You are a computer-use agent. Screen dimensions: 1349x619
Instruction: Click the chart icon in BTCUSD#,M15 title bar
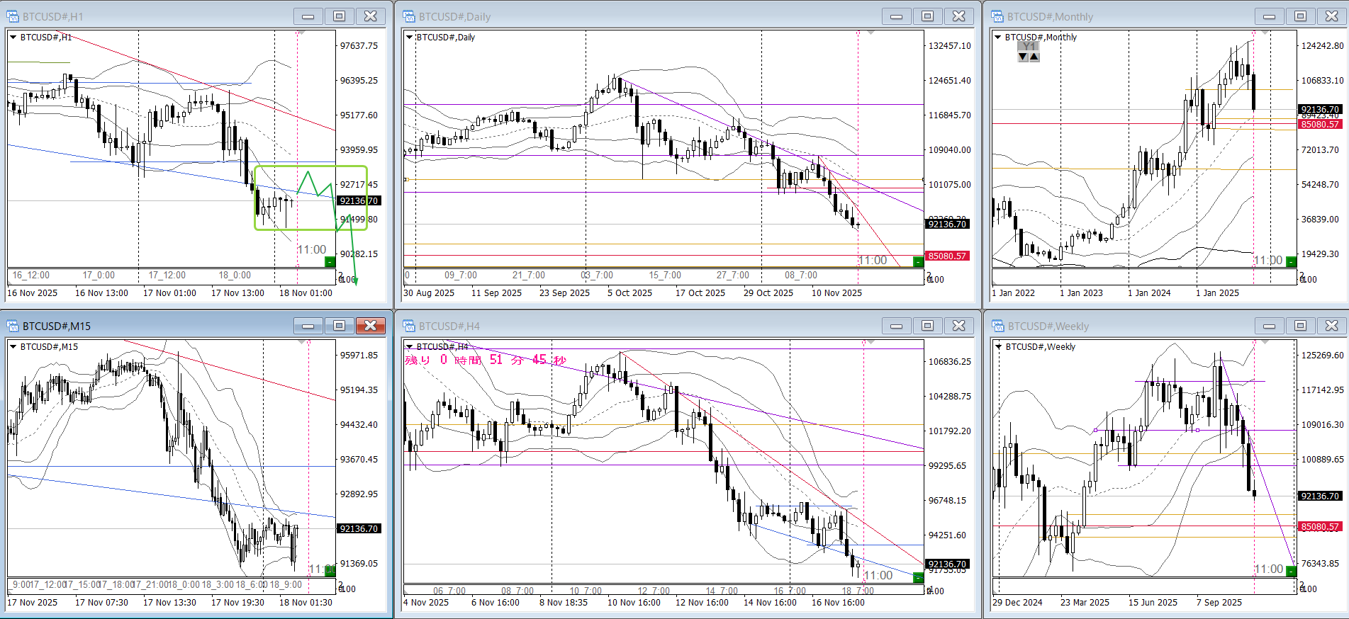[13, 326]
